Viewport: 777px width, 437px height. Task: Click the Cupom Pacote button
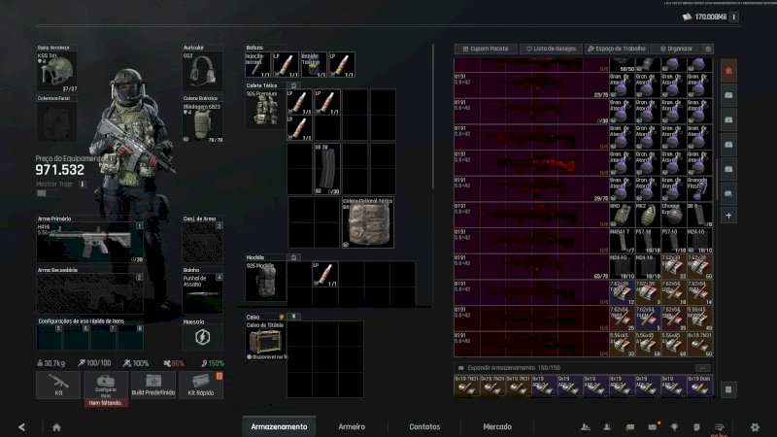coord(486,49)
